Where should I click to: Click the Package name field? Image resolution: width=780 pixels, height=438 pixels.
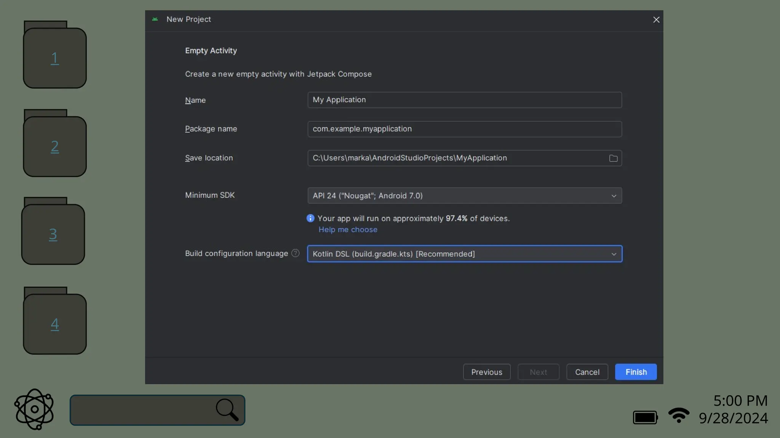(x=464, y=129)
